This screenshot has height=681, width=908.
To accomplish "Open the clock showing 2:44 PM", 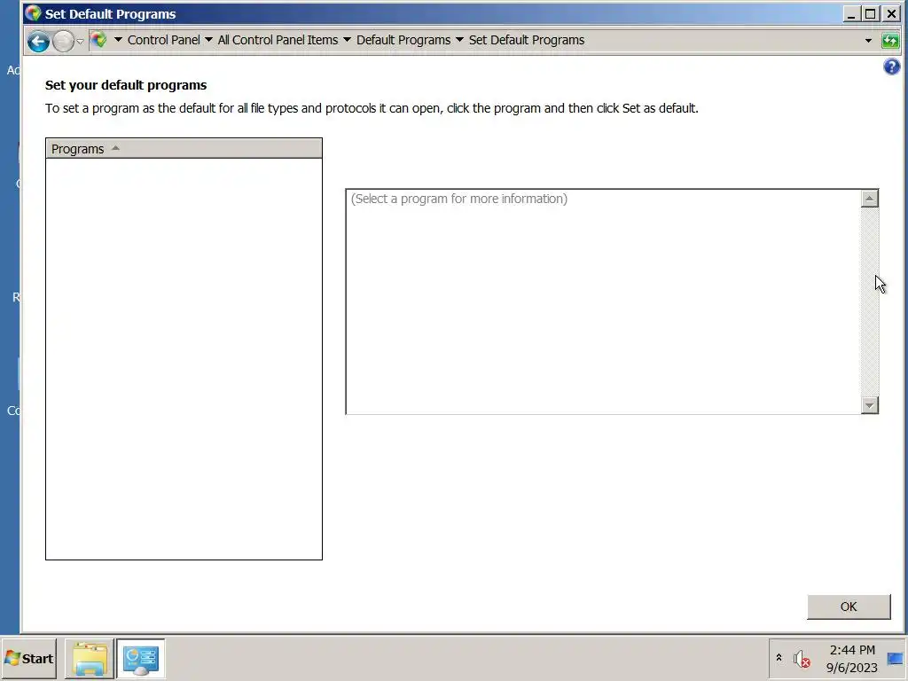I will 852,659.
